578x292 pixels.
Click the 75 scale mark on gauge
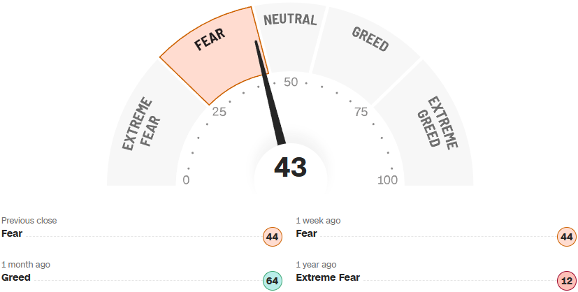click(361, 112)
